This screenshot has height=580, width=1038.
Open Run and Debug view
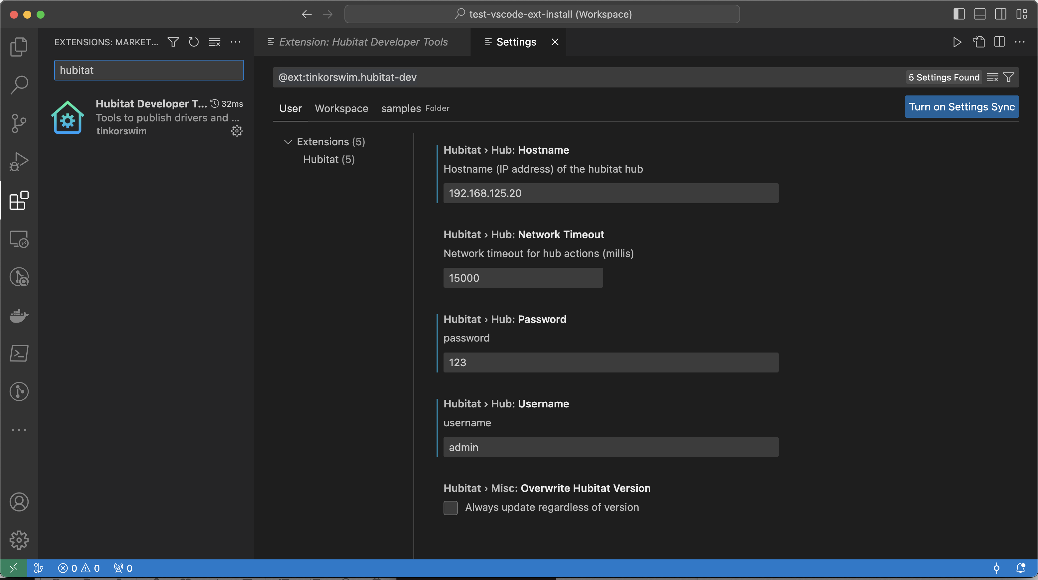coord(19,161)
